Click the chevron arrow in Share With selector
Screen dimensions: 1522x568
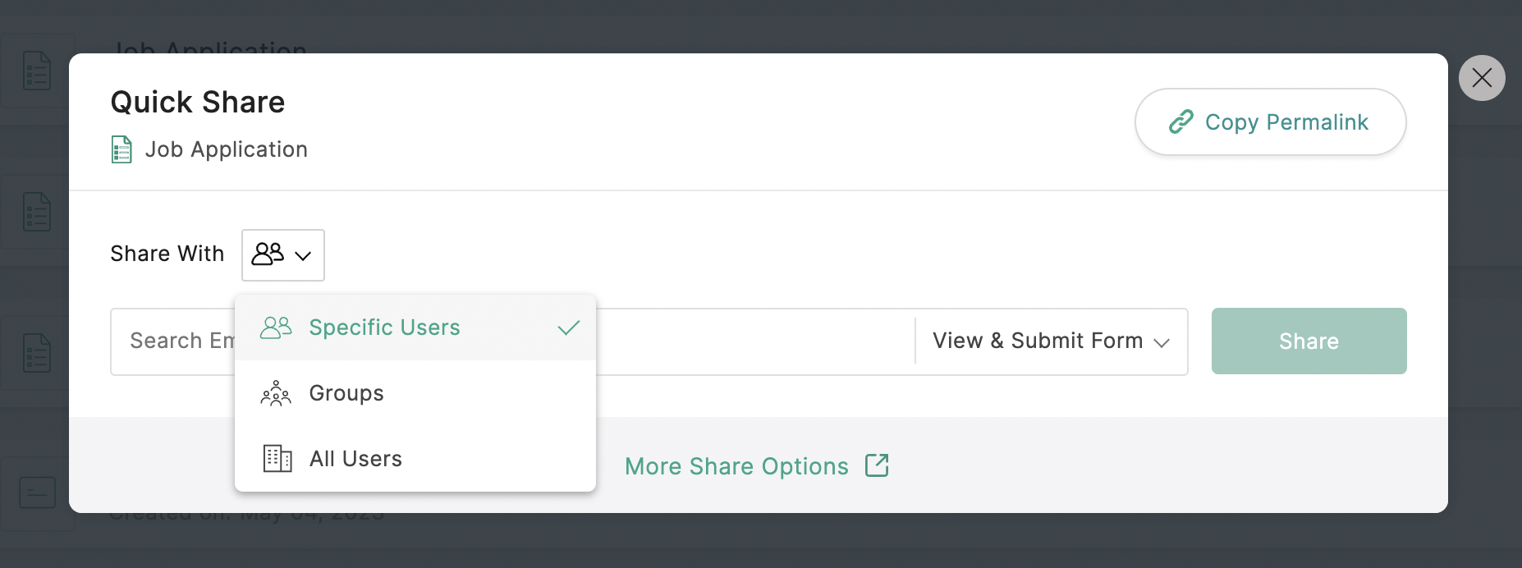(x=303, y=256)
